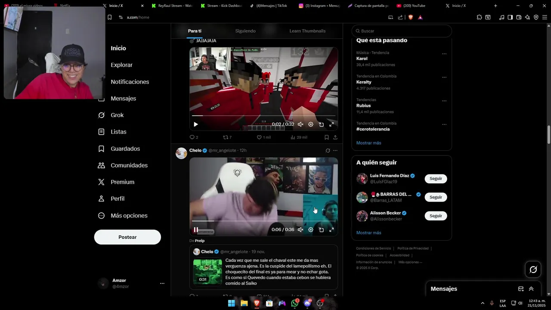Open Discord from the taskbar
551x310 pixels.
coord(307,303)
